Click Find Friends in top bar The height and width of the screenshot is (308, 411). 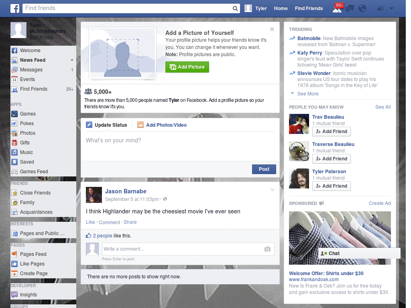click(309, 8)
